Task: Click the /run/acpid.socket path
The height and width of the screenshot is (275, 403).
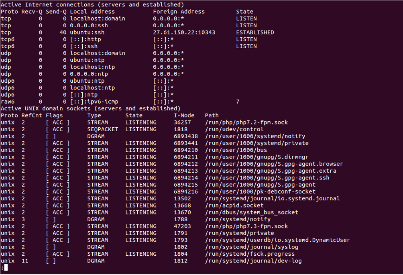Action: coord(234,206)
